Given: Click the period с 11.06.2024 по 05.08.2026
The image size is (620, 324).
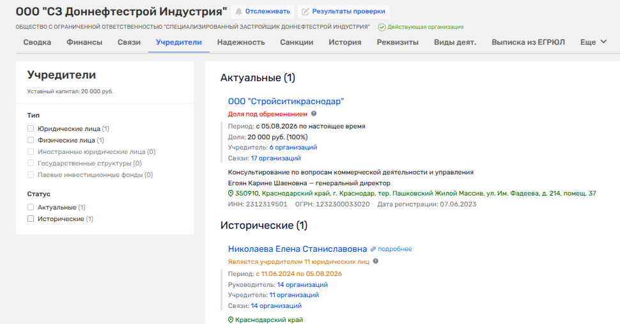Looking at the screenshot, I should coord(298,274).
